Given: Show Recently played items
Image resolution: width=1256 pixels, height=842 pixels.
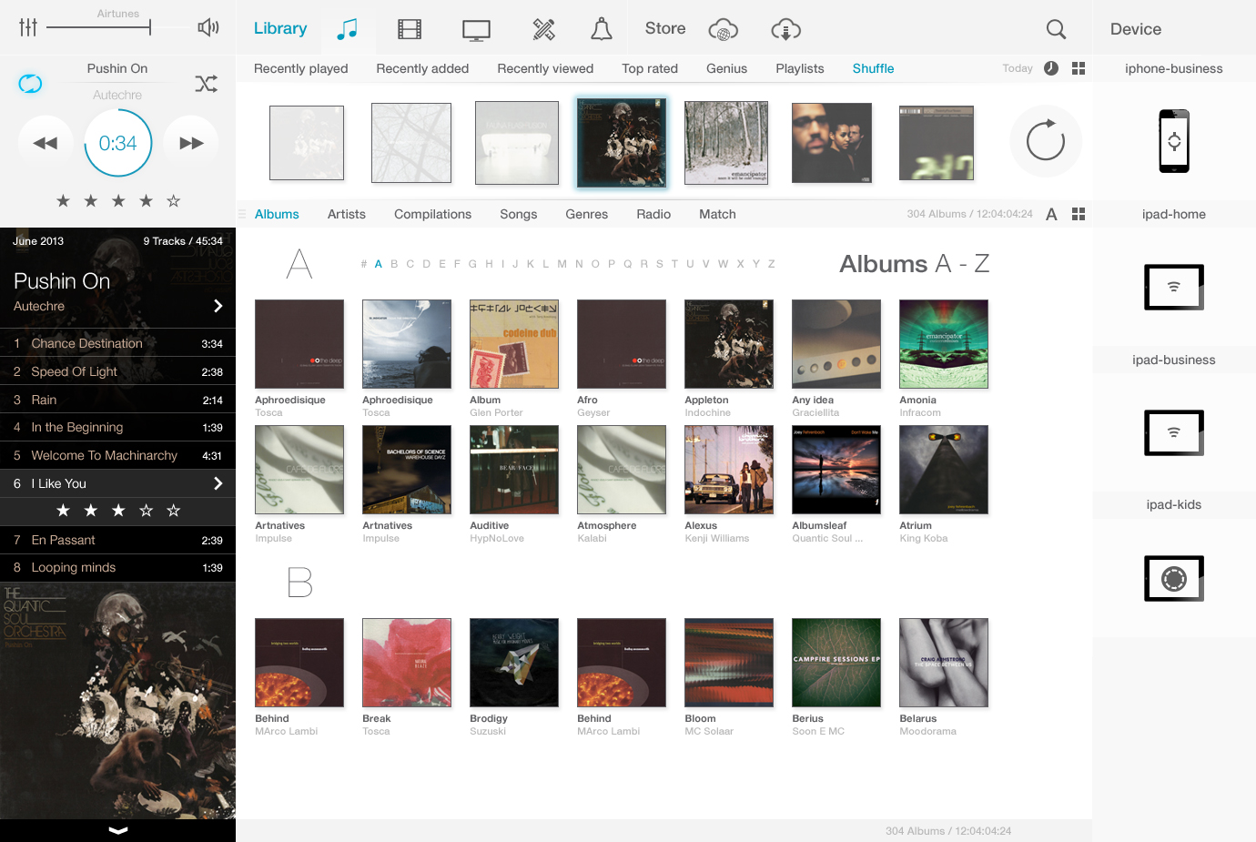Looking at the screenshot, I should (x=301, y=68).
